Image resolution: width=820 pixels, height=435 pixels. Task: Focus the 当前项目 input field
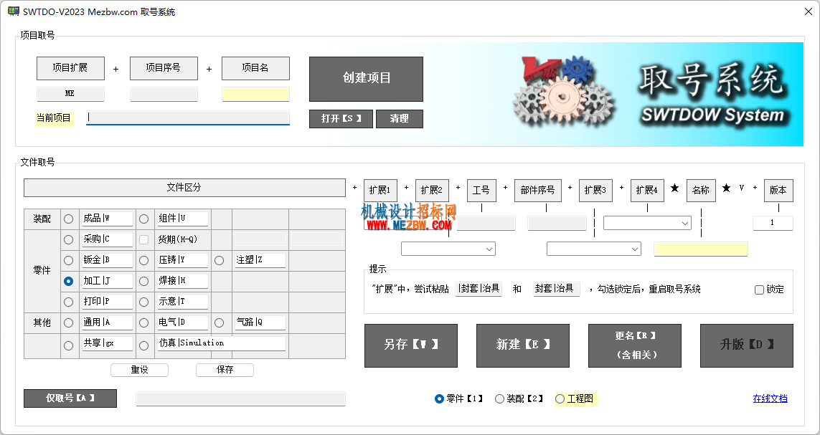(188, 118)
